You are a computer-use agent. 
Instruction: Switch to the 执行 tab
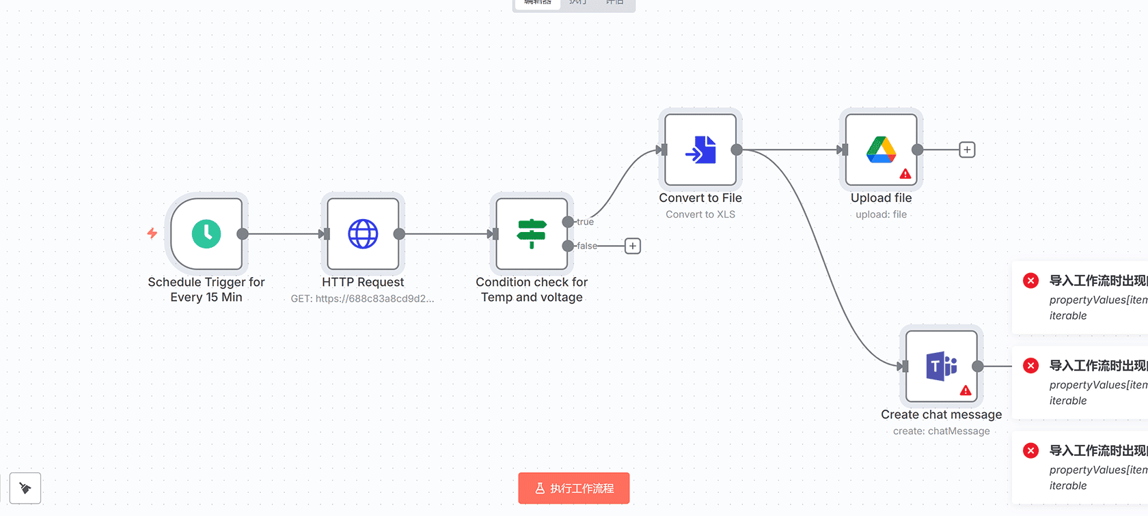(578, 3)
